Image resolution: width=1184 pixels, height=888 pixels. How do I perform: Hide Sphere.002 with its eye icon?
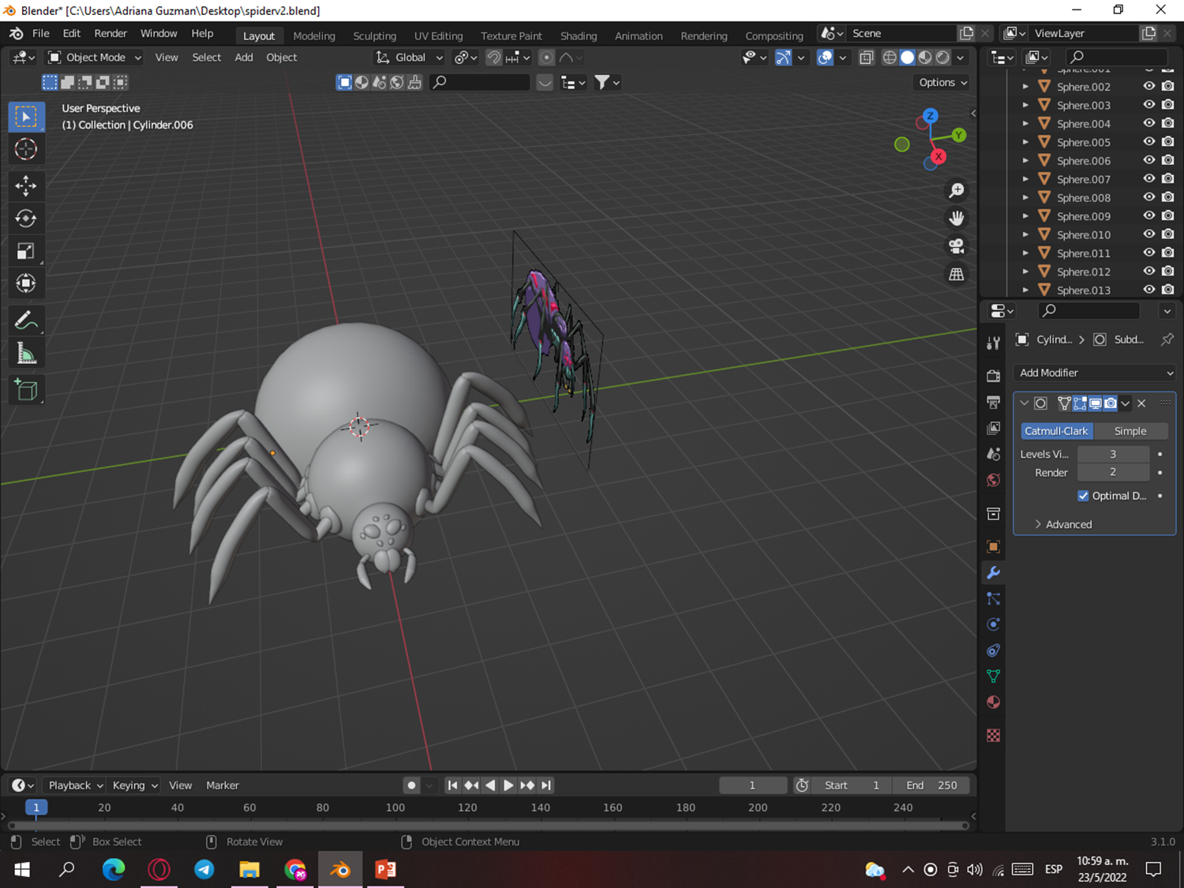click(1149, 86)
